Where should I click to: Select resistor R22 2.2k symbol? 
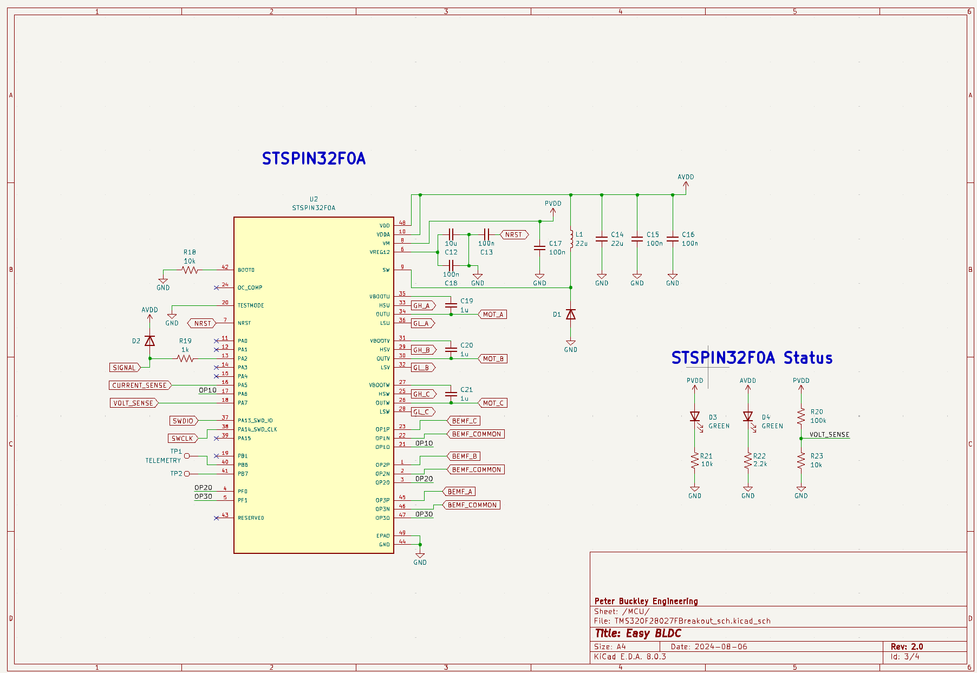tap(748, 461)
